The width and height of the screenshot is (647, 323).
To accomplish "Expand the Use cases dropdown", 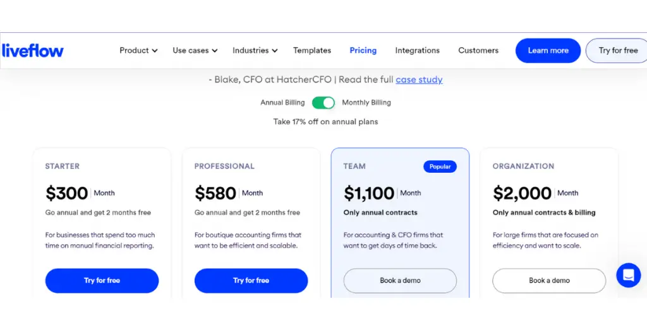I will tap(195, 50).
